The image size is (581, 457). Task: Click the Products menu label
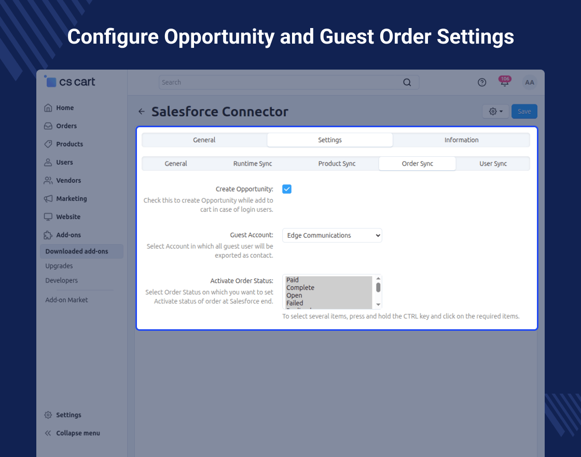click(70, 144)
